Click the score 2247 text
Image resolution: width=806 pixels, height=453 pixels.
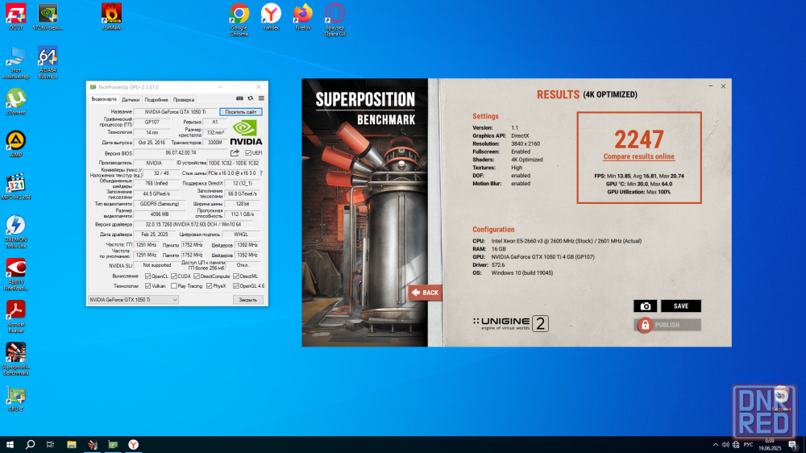[x=639, y=139]
